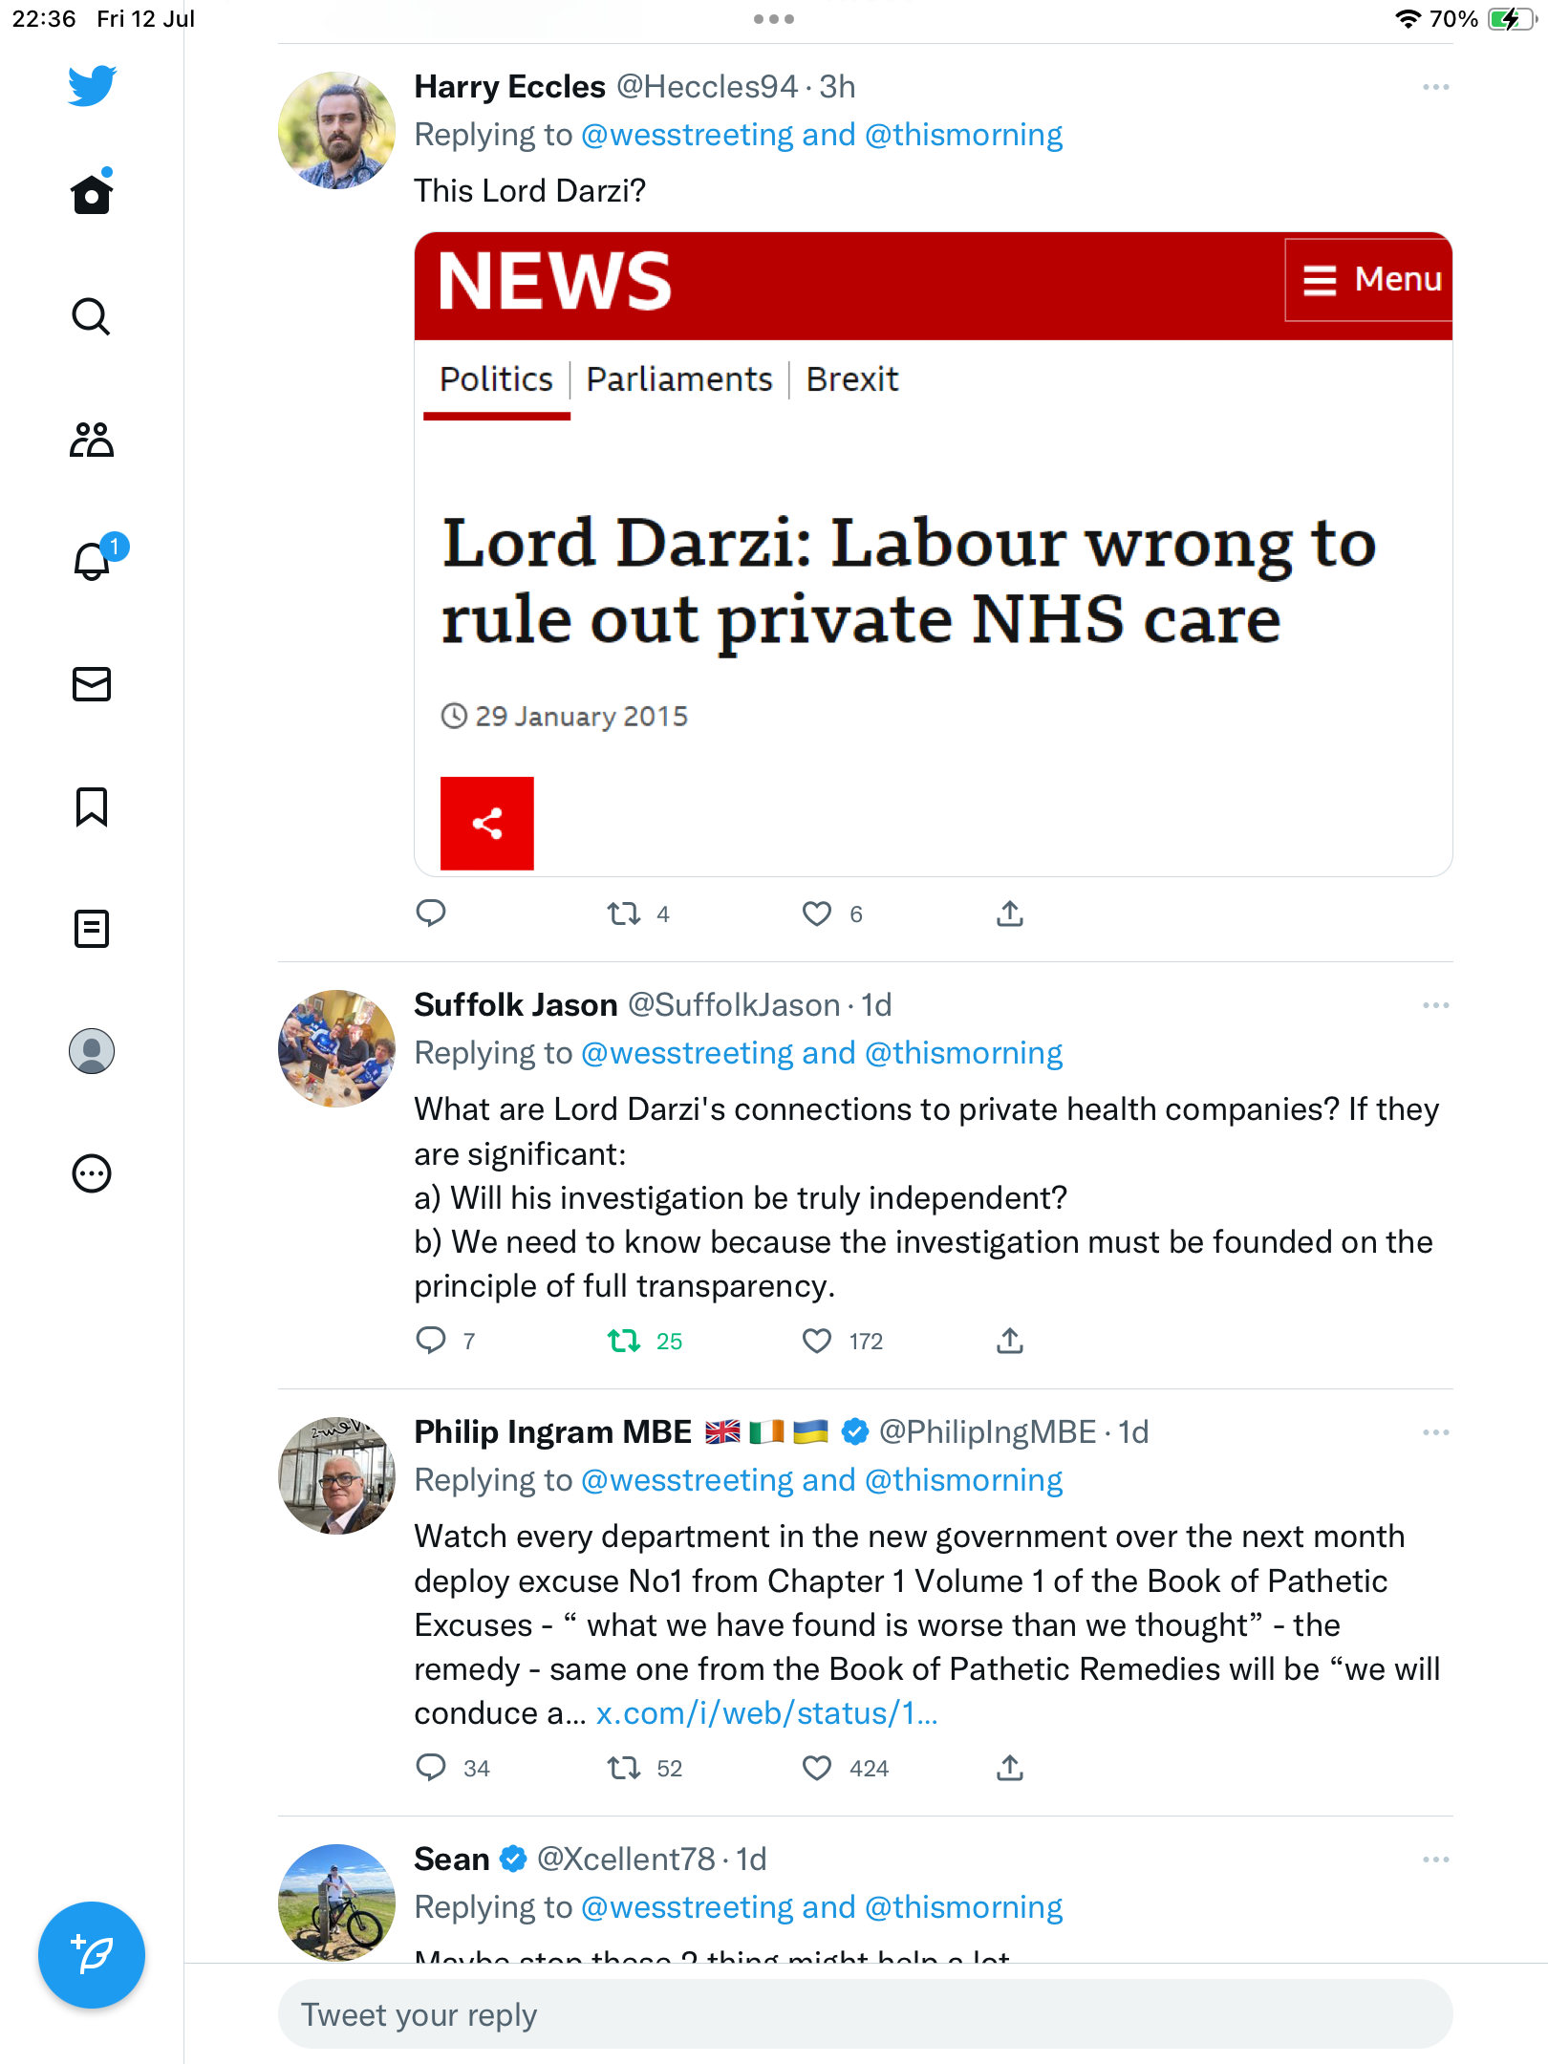Open the Twitter home feed icon
1548x2064 pixels.
(92, 194)
